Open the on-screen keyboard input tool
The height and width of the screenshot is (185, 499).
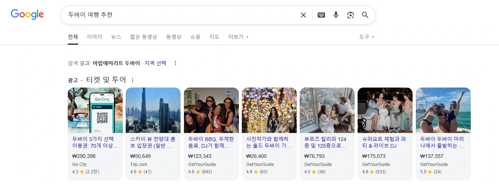point(321,15)
